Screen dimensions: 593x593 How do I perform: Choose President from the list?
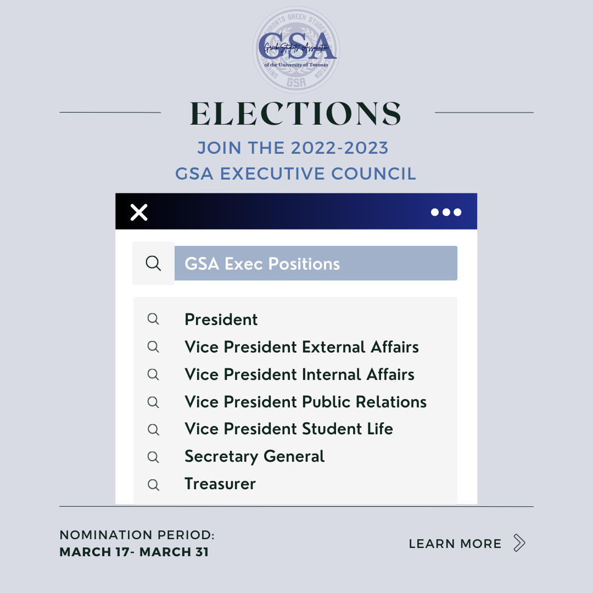(221, 320)
